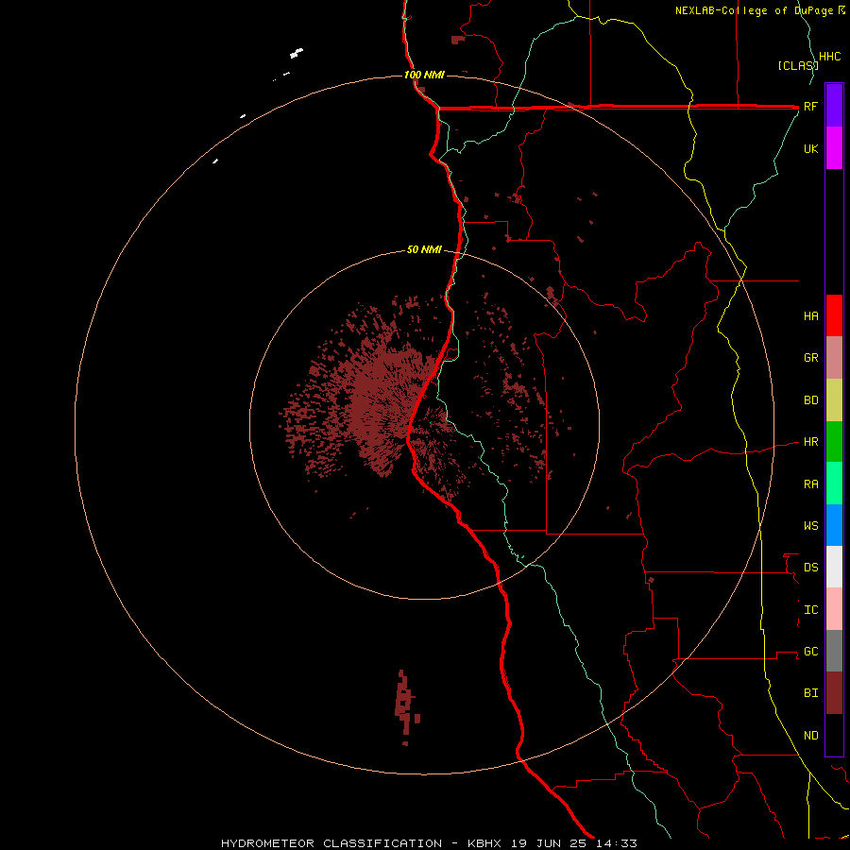
Task: Click the [CLAS] label
Action: pyautogui.click(x=797, y=65)
